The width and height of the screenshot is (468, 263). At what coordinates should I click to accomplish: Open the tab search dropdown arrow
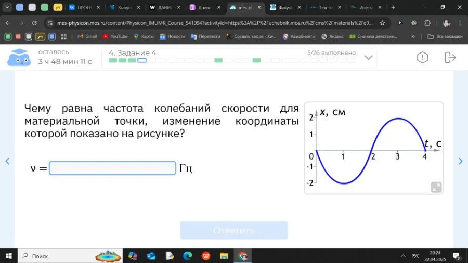pyautogui.click(x=7, y=7)
